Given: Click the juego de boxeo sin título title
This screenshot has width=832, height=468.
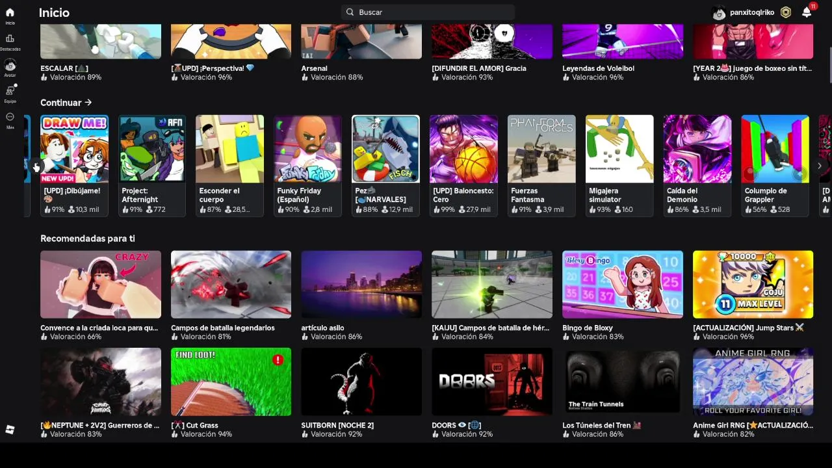Looking at the screenshot, I should tap(753, 68).
